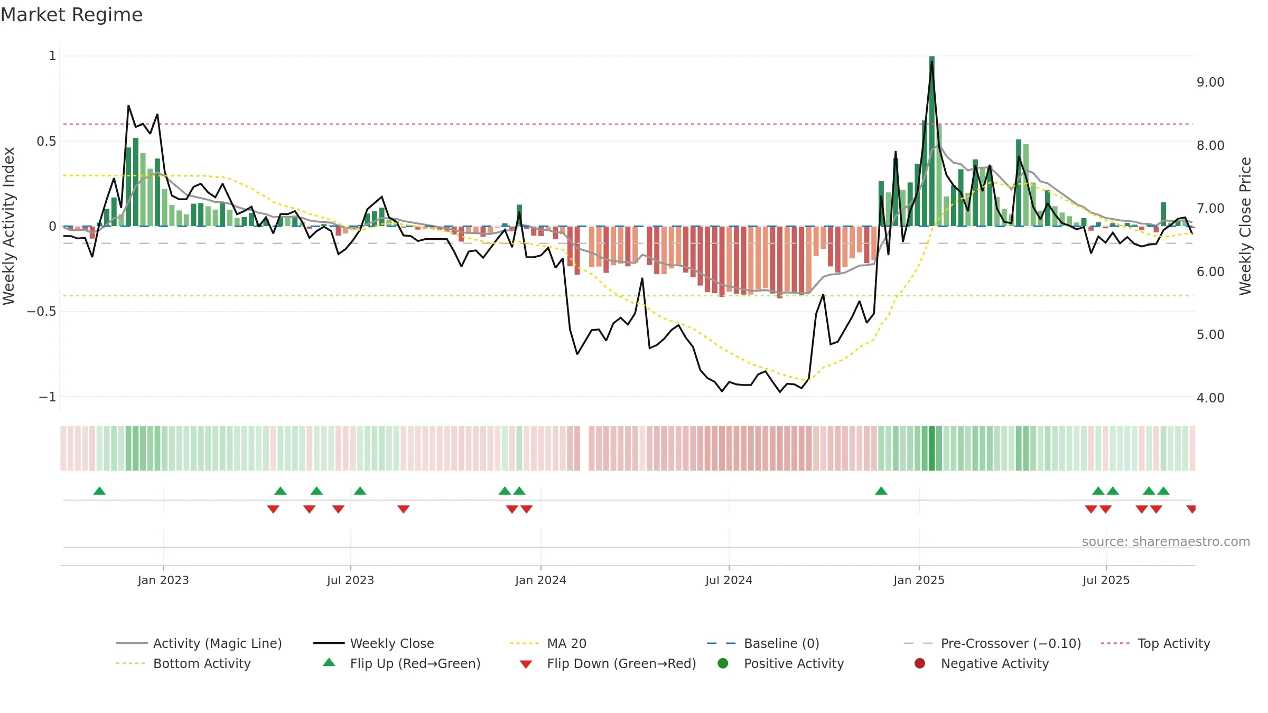1268x713 pixels.
Task: Click the −0.5 activity axis tick
Action: tap(41, 311)
